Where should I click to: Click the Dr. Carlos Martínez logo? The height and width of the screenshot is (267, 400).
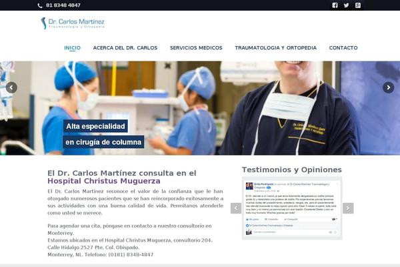pyautogui.click(x=73, y=23)
